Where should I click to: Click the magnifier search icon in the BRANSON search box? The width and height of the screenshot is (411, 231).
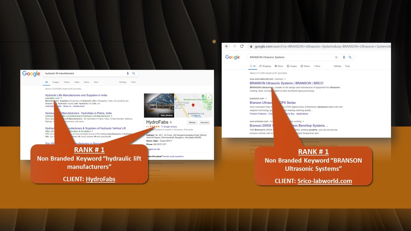[350, 57]
